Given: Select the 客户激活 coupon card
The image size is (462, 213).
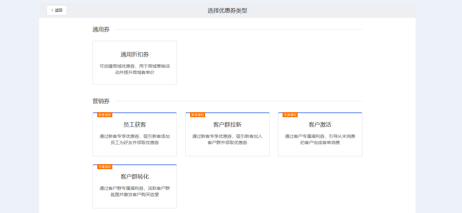Looking at the screenshot, I should point(320,134).
